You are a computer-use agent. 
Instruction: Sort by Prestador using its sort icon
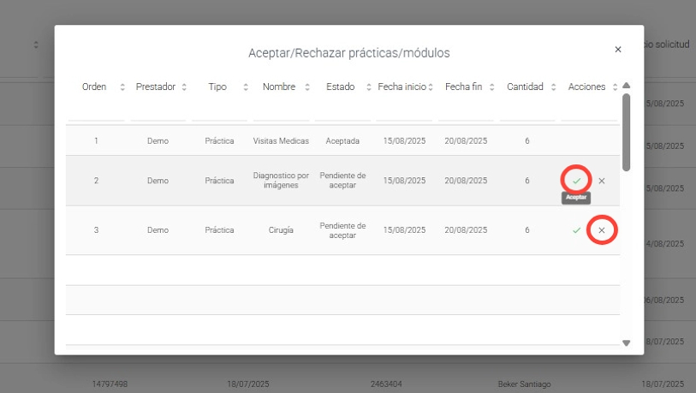point(184,87)
